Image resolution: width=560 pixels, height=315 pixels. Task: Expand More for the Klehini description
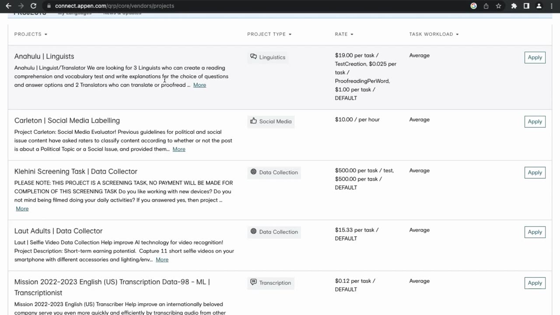(x=22, y=209)
